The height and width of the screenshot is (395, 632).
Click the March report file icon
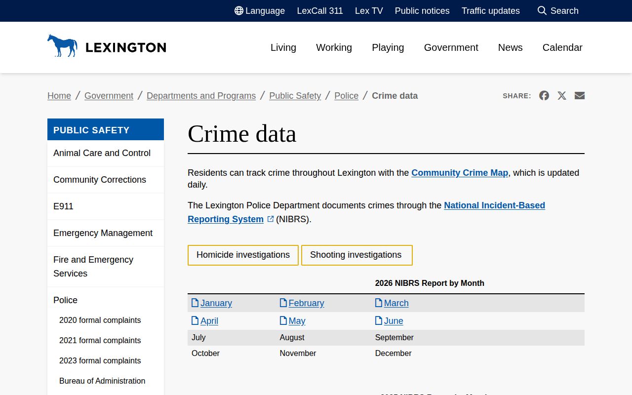[x=379, y=303]
